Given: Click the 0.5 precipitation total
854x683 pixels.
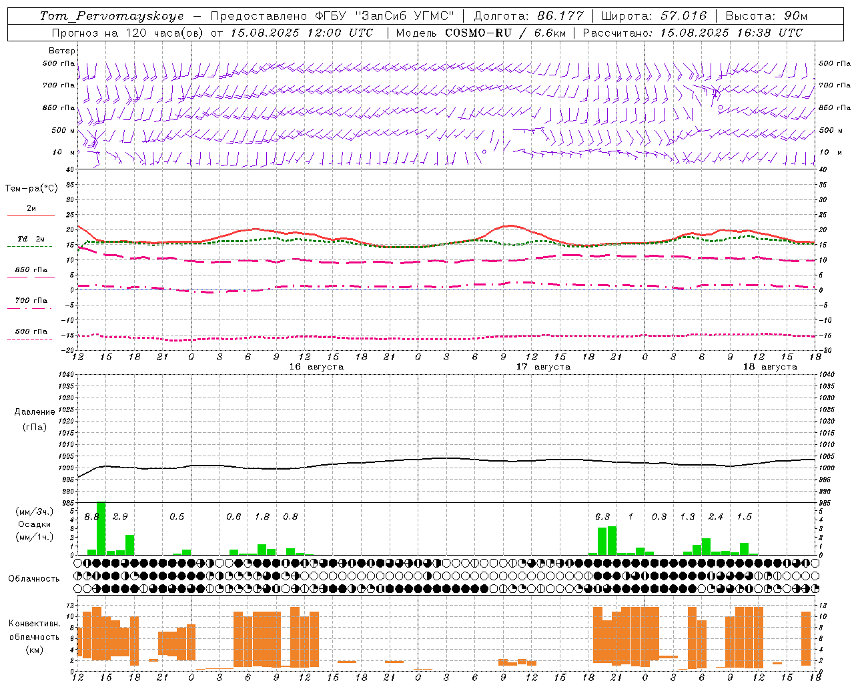Looking at the screenshot, I should tap(177, 517).
